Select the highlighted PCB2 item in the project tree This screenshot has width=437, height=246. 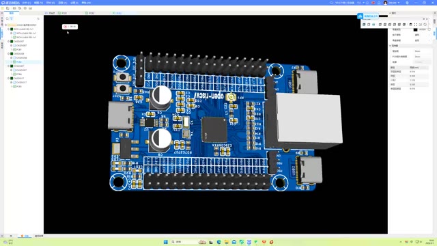18,61
